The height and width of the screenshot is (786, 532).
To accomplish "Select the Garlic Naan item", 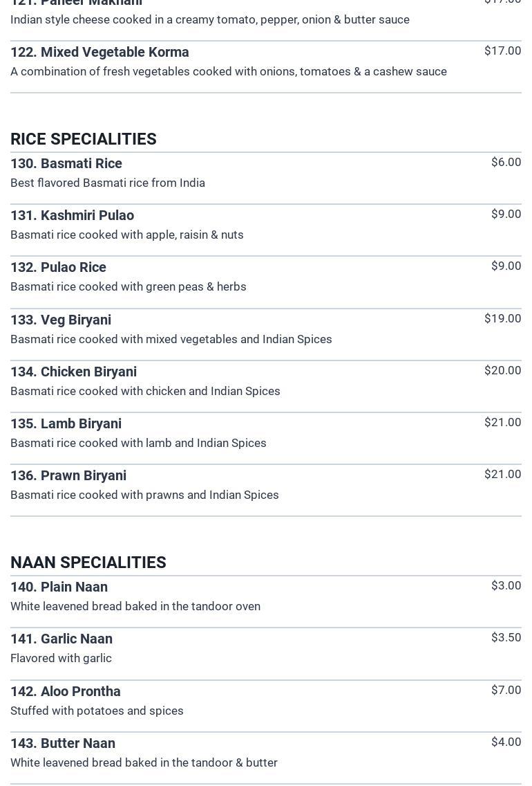I will coord(61,639).
